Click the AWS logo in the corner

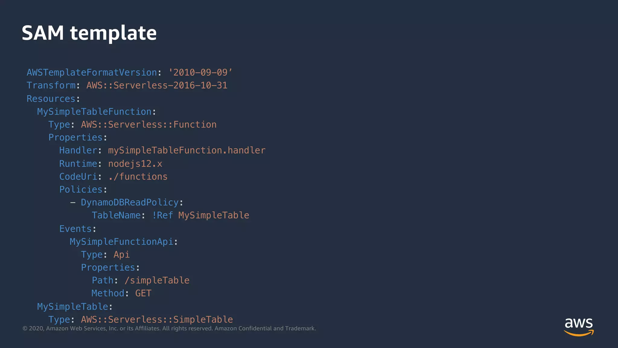(x=579, y=327)
